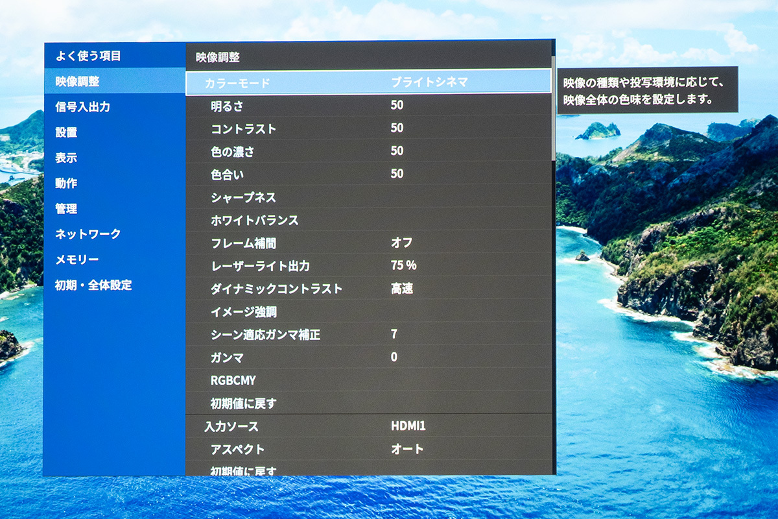Click the 50 value beside コントラスト
Image resolution: width=778 pixels, height=519 pixels.
pyautogui.click(x=397, y=128)
